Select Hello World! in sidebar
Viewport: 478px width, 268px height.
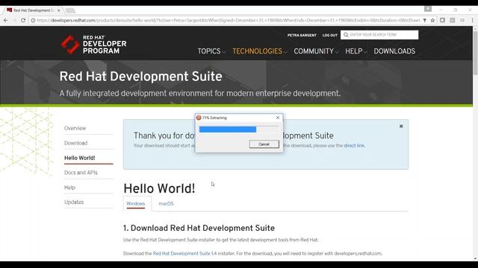click(x=80, y=158)
